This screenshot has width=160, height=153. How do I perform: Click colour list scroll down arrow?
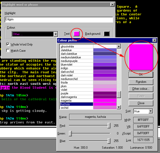click(119, 107)
